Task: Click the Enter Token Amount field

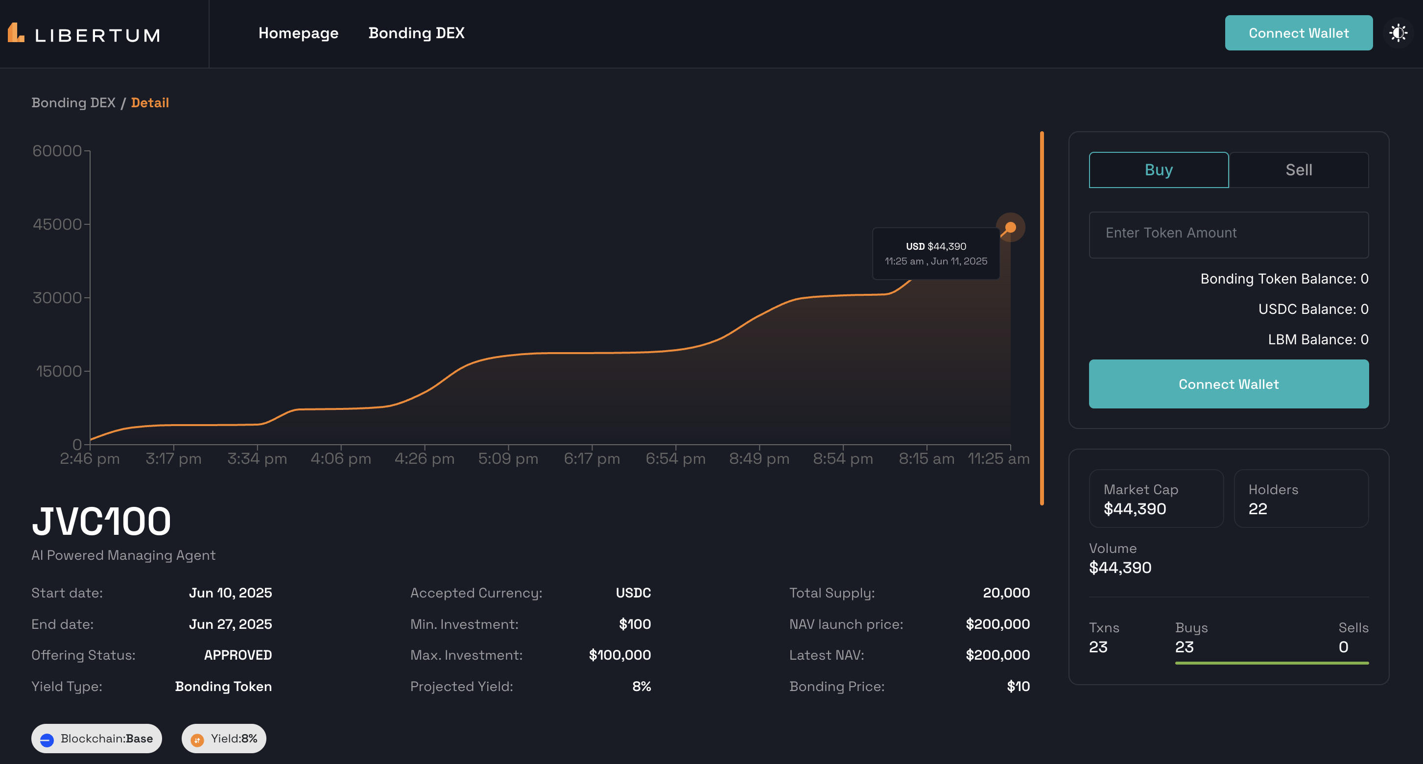Action: click(1229, 235)
